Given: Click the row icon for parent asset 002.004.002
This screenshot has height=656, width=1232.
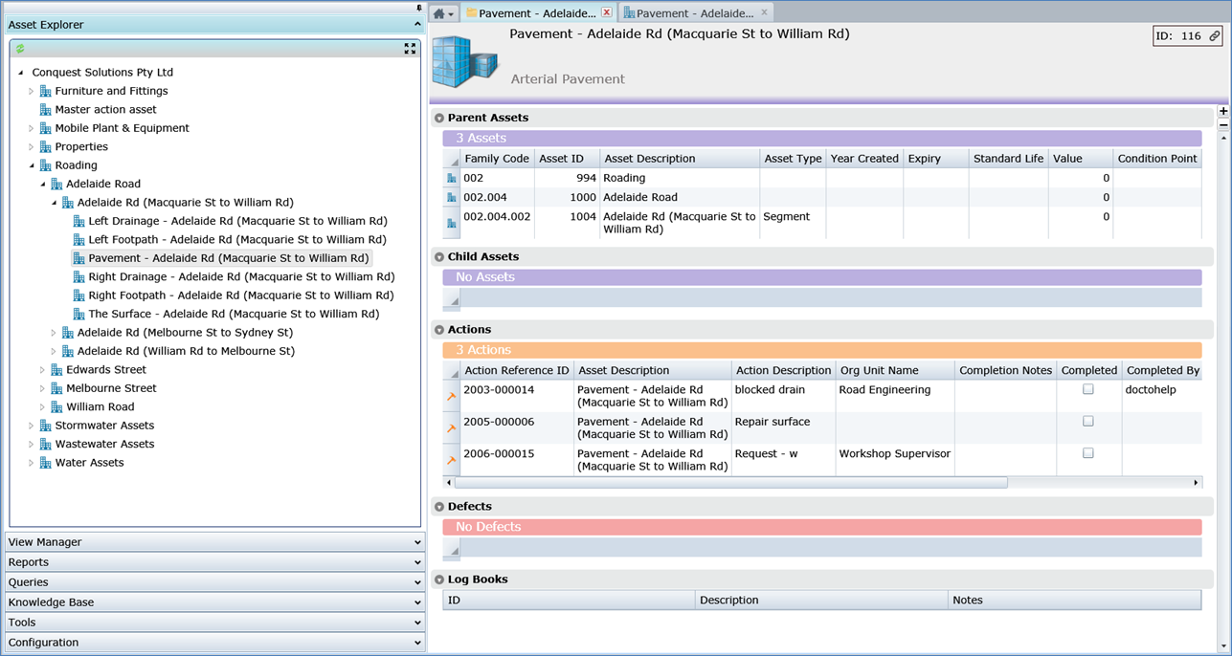Looking at the screenshot, I should click(x=452, y=224).
